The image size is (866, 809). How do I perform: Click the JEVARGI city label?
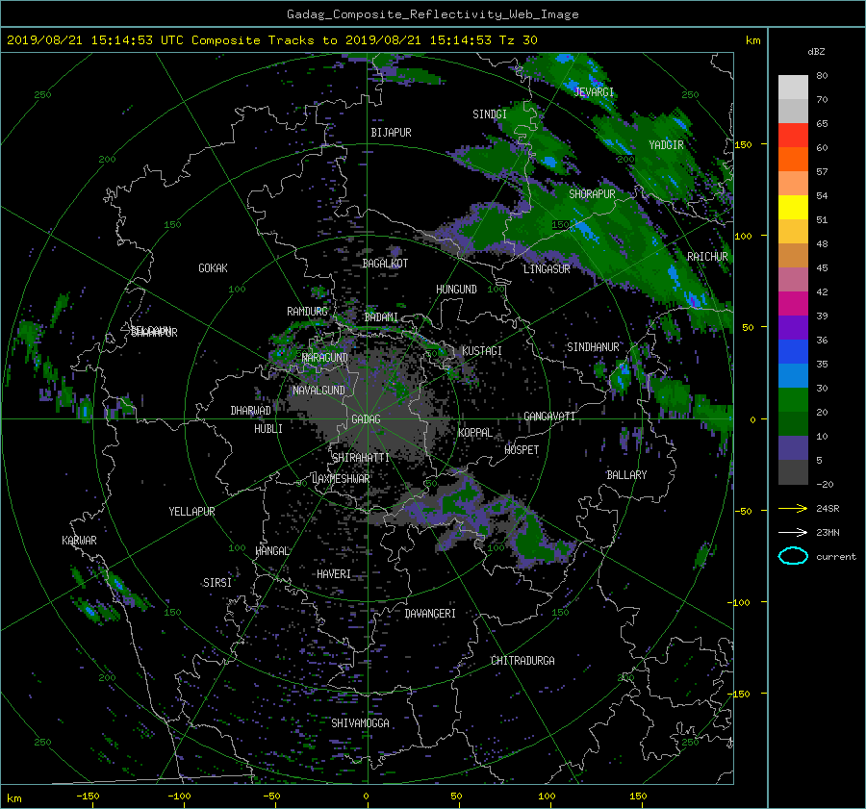pyautogui.click(x=594, y=92)
